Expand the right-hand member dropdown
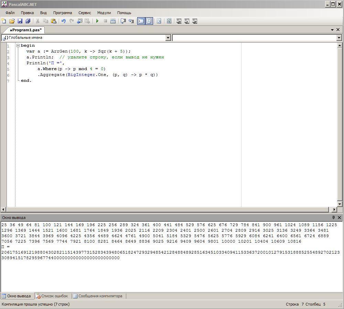Image resolution: width=344 pixels, height=309 pixels. (339, 38)
